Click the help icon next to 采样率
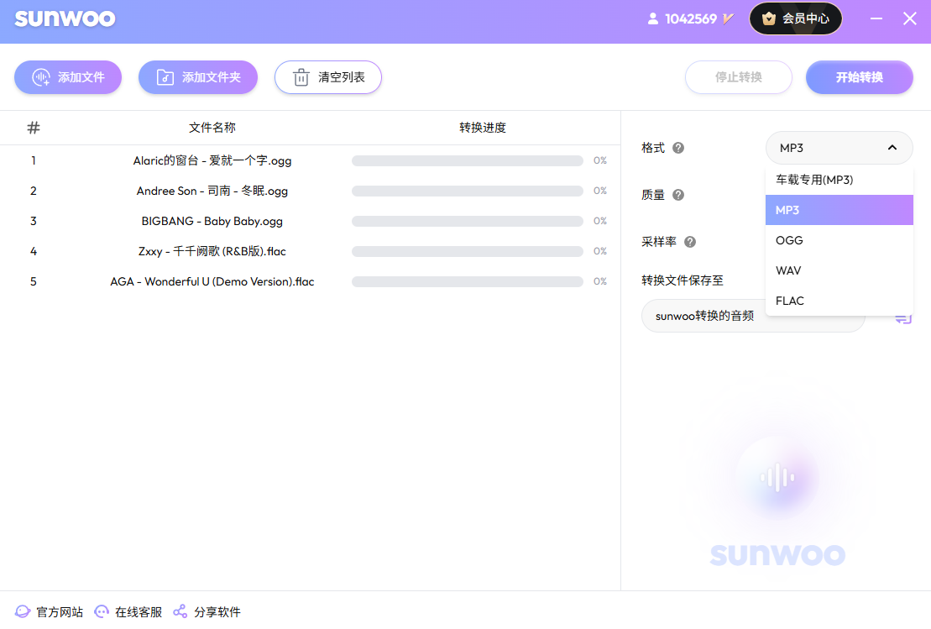The image size is (931, 629). pyautogui.click(x=690, y=242)
